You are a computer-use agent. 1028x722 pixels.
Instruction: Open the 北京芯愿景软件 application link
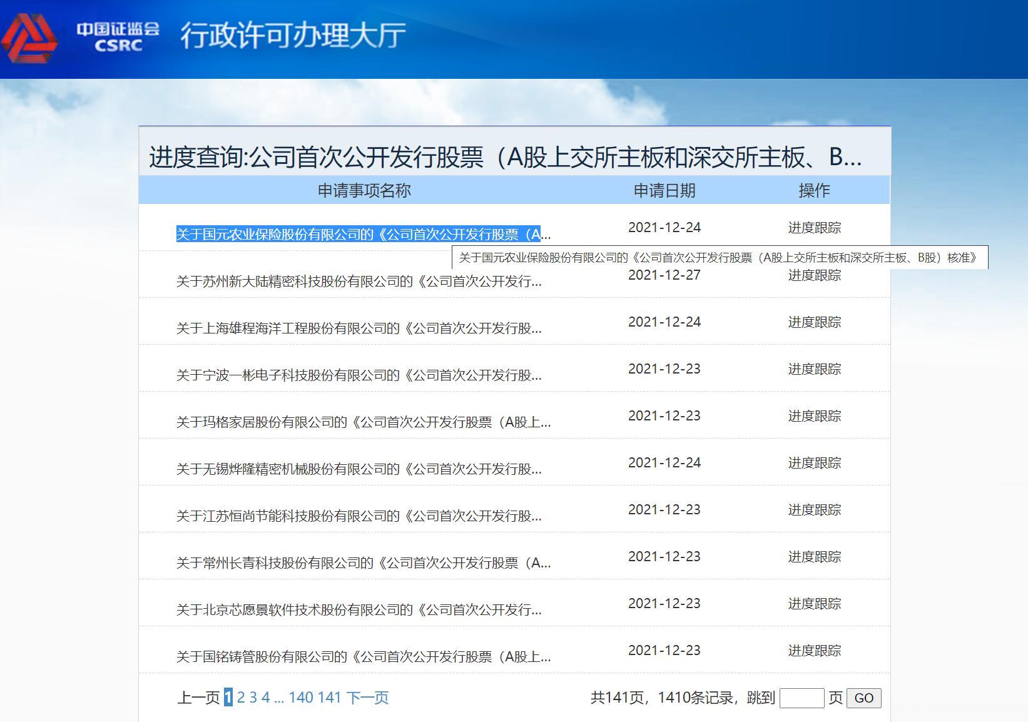tap(359, 610)
